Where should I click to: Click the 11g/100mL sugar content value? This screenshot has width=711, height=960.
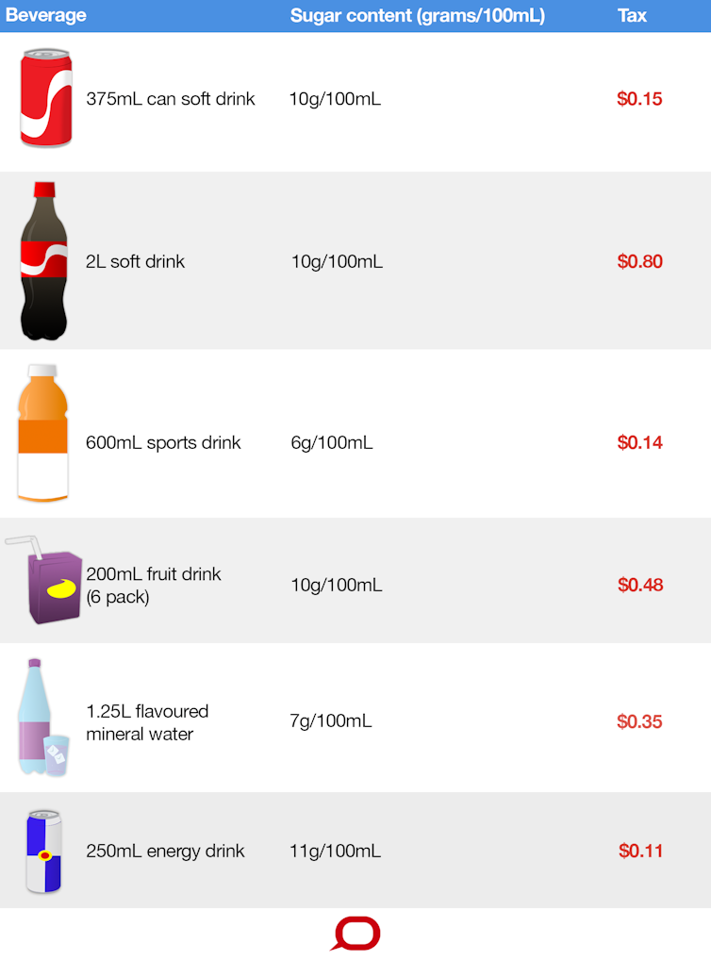tap(335, 851)
